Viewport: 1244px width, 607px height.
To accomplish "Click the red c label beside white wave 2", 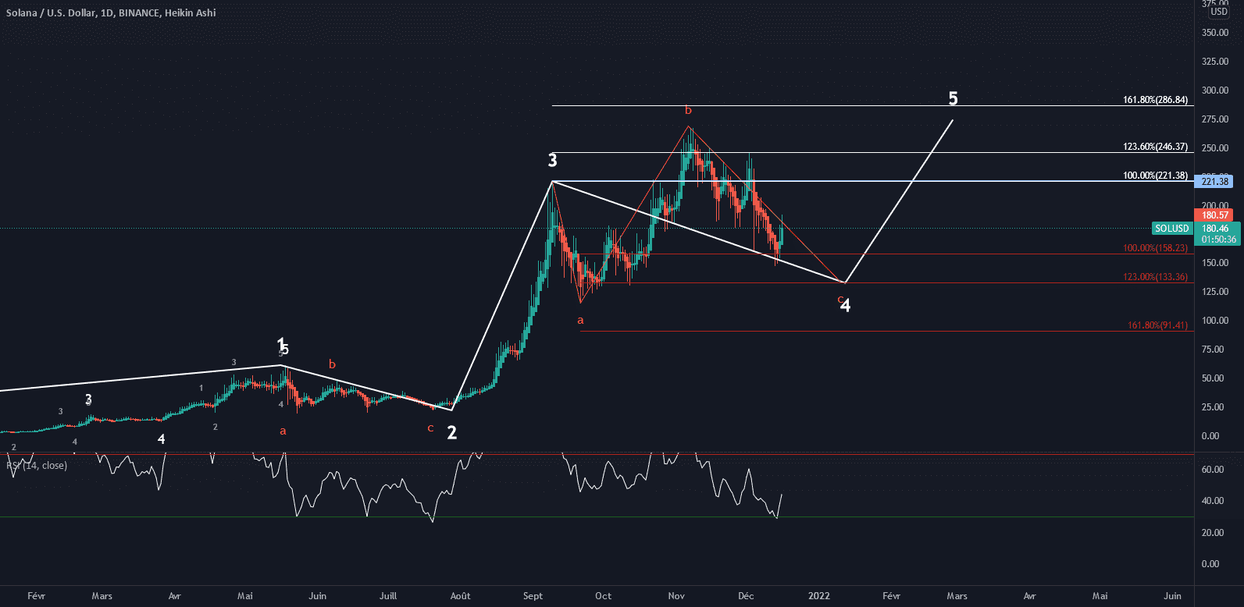I will click(x=430, y=428).
